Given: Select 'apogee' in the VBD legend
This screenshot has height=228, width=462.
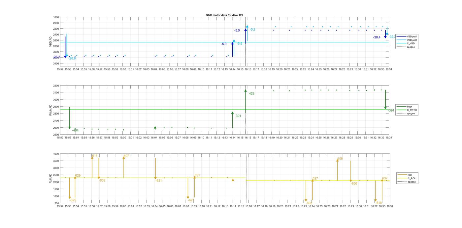Looking at the screenshot, I should pos(406,47).
